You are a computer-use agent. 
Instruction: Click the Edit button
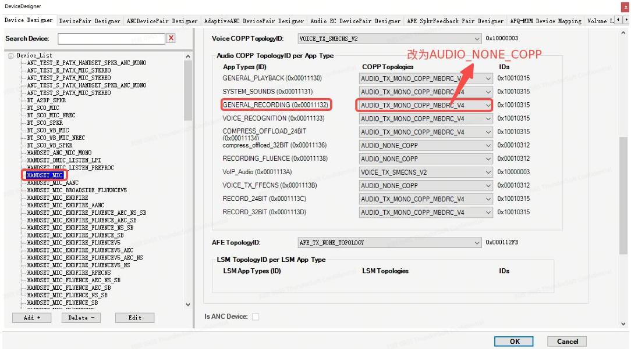(x=135, y=318)
